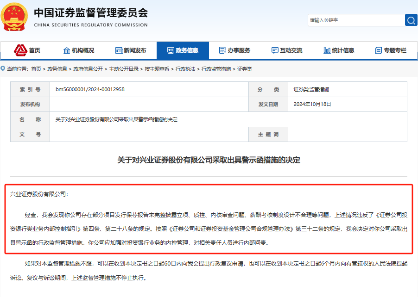Image resolution: width=418 pixels, height=297 pixels.
Task: Click the page icon beside 专题专栏
Action: click(378, 50)
